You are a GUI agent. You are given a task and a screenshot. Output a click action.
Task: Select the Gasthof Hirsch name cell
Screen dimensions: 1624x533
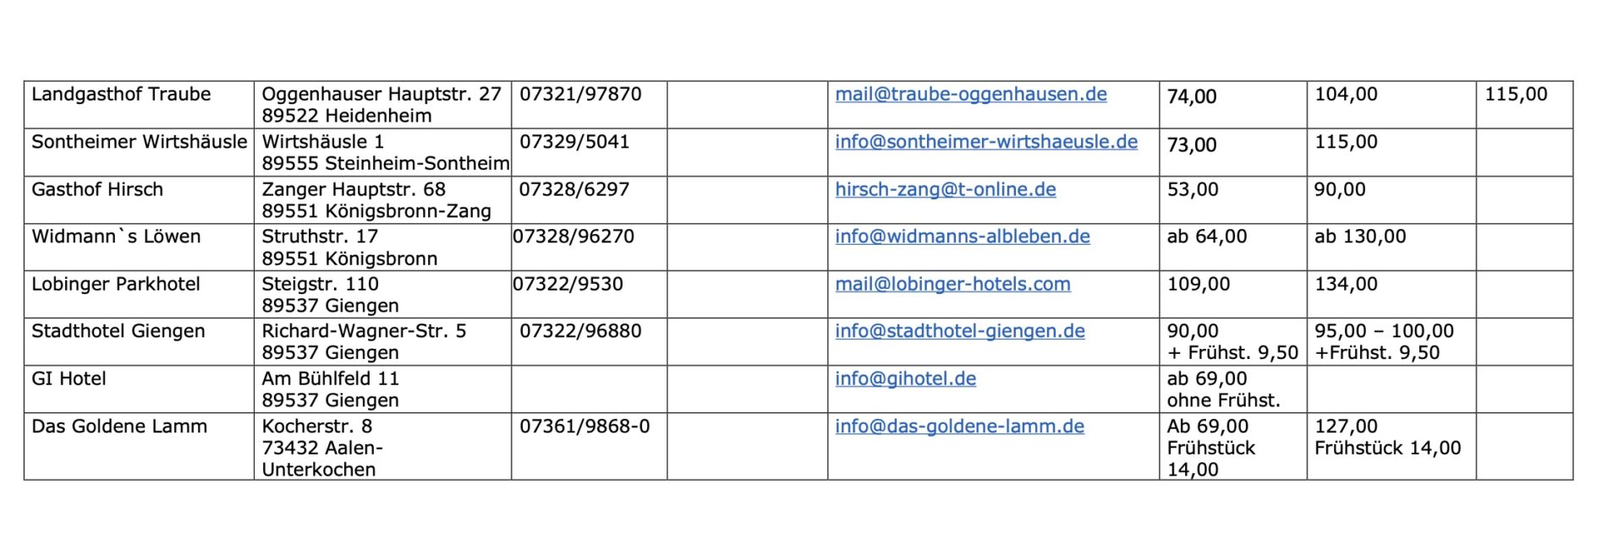coord(97,189)
